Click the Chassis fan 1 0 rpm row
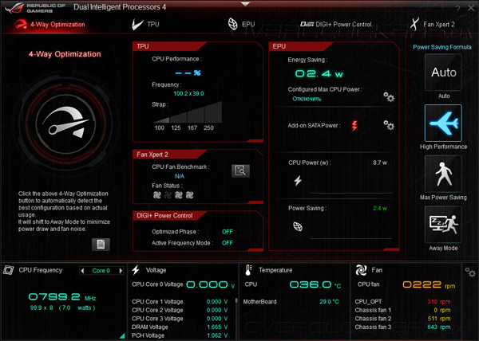The height and width of the screenshot is (341, 479). [402, 310]
